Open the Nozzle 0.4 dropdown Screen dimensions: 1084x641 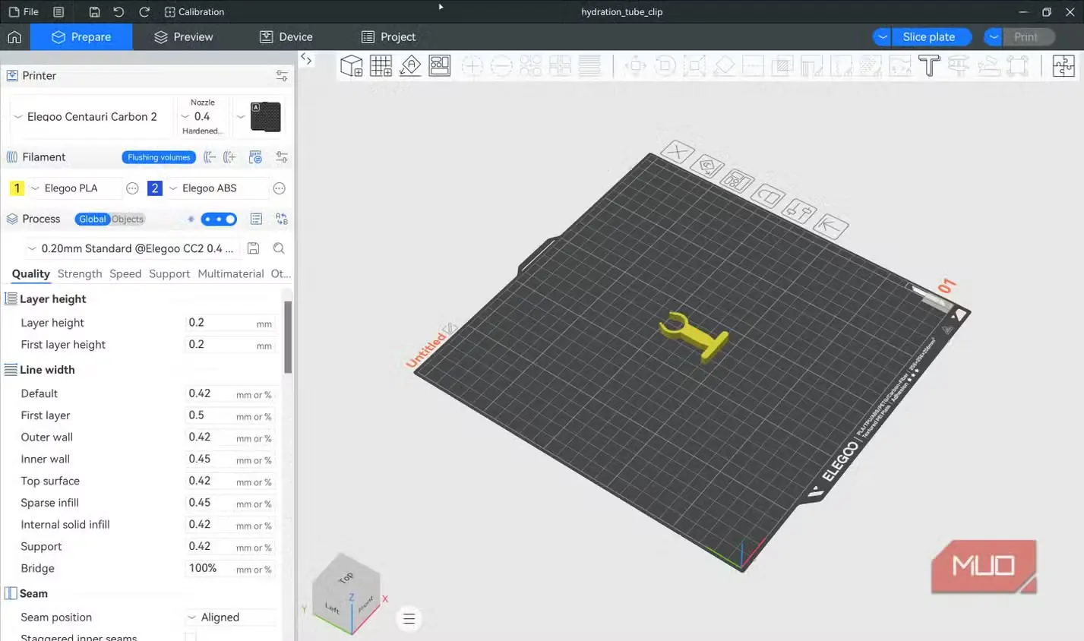pos(202,117)
